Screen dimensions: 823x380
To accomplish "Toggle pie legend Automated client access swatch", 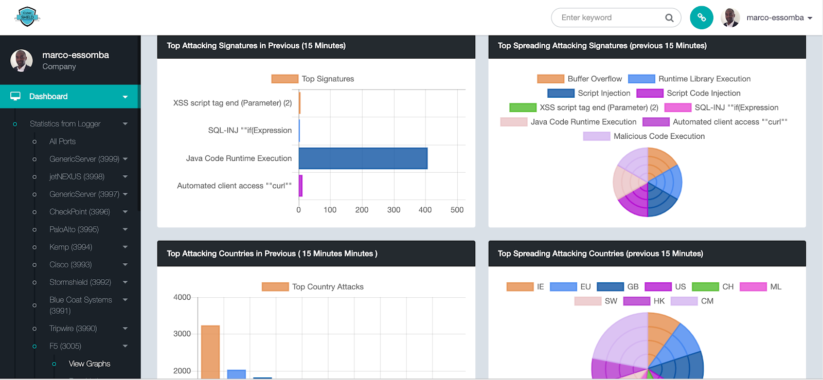I will (656, 122).
